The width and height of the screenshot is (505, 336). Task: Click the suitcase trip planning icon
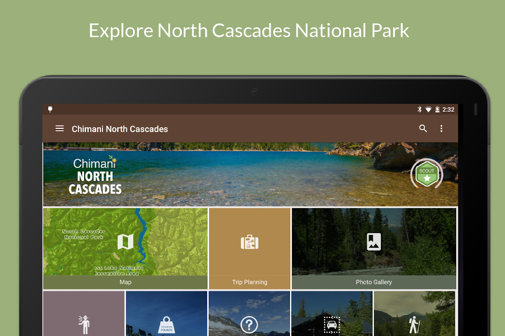[x=250, y=242]
